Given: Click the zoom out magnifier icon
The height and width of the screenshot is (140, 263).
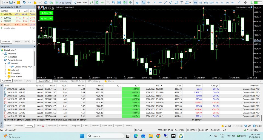Looking at the screenshot, I should (x=113, y=2).
